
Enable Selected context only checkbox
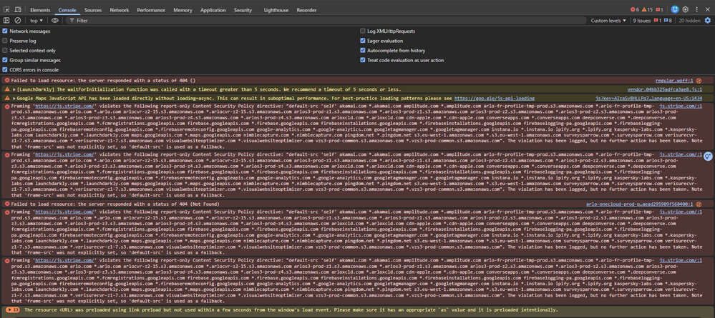point(5,51)
